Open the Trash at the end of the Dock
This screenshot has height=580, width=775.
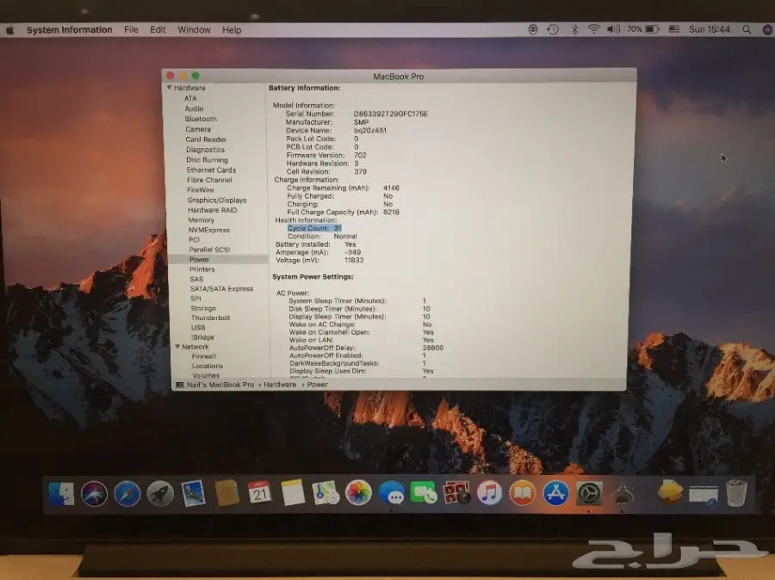[737, 493]
